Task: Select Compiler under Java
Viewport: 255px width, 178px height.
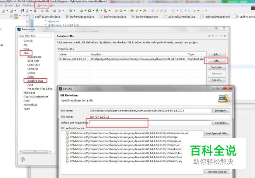Action: point(32,69)
